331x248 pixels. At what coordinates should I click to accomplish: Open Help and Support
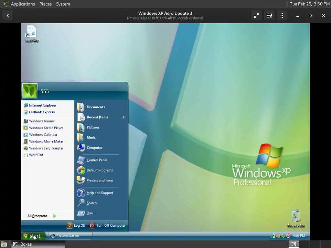95,193
